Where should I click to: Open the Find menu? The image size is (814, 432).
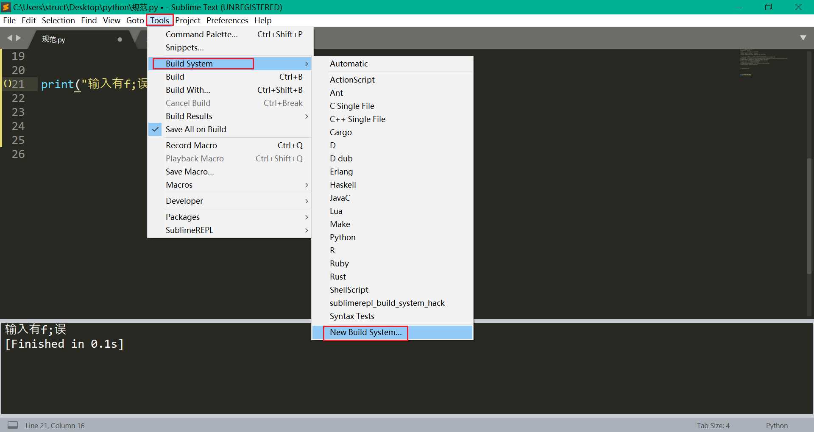[x=89, y=20]
